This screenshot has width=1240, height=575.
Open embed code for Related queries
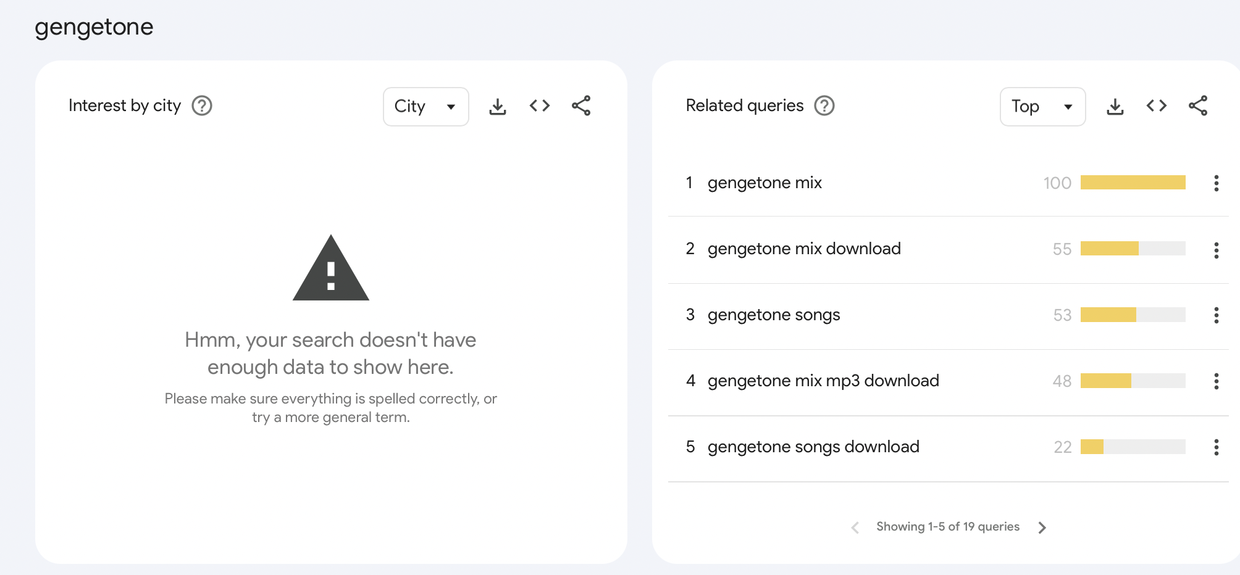[x=1156, y=106]
